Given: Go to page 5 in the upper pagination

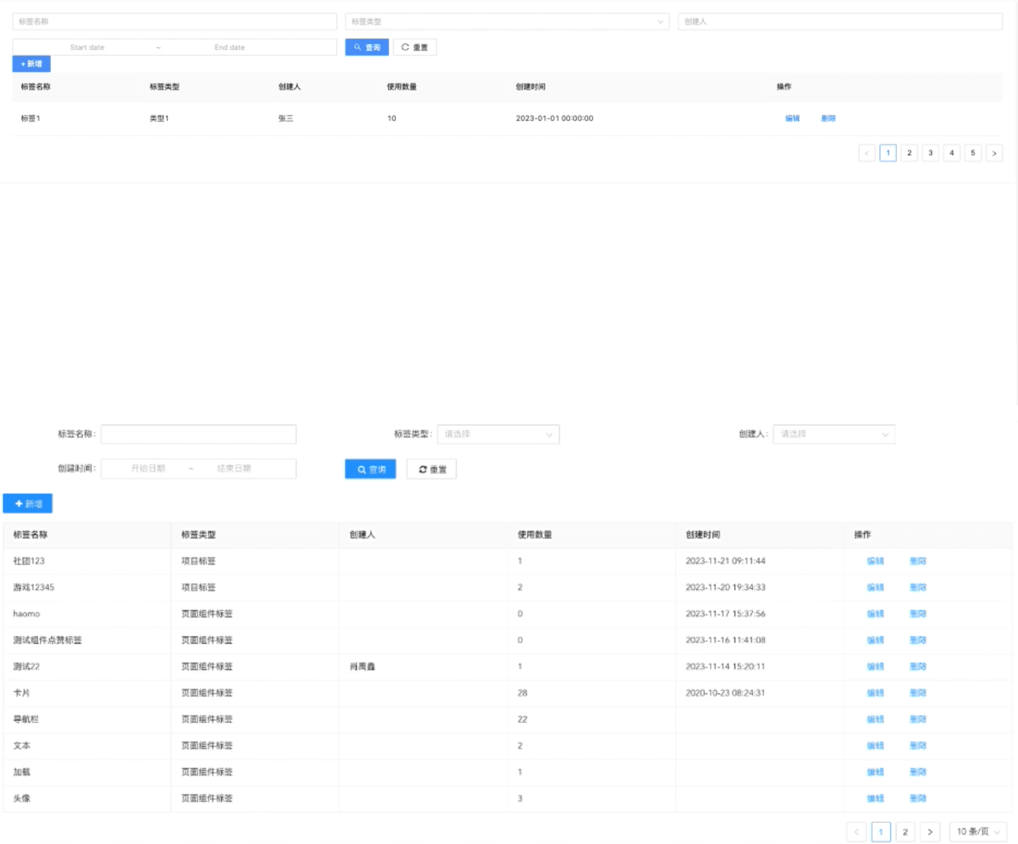Looking at the screenshot, I should 972,153.
